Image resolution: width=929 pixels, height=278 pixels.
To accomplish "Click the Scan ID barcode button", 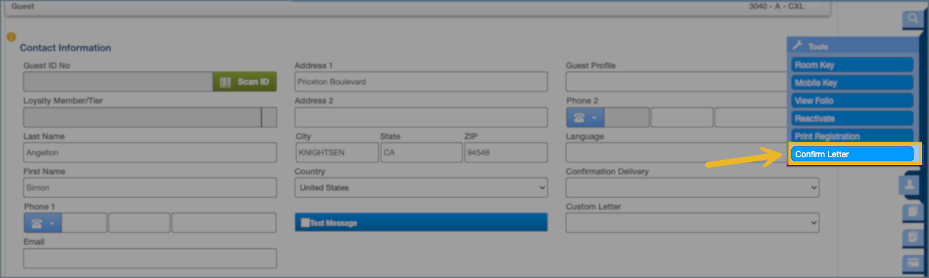I will coord(244,82).
